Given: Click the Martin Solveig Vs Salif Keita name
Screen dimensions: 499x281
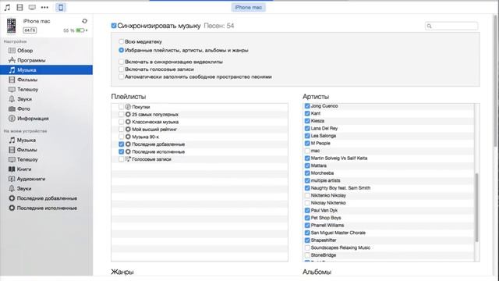Looking at the screenshot, I should pyautogui.click(x=339, y=158).
